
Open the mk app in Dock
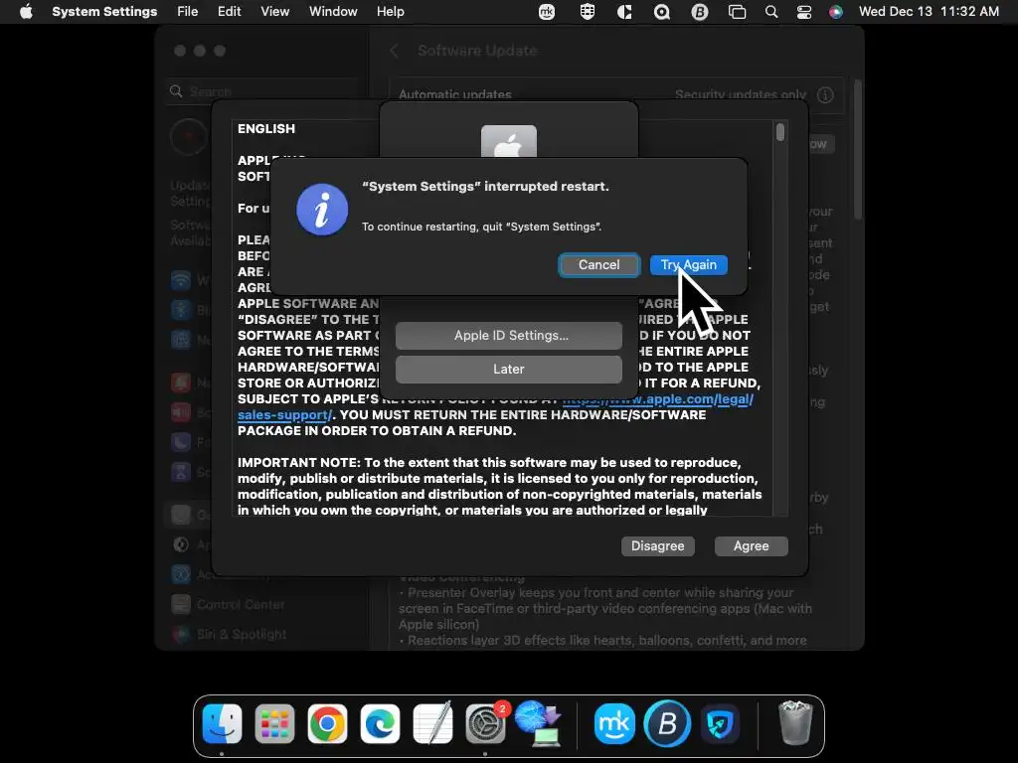[614, 723]
